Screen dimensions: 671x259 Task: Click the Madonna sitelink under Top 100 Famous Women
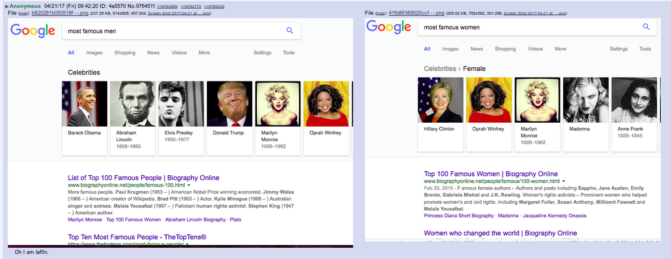[x=508, y=216]
